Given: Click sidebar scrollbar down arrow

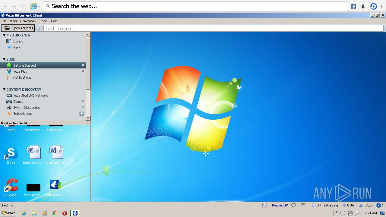Looking at the screenshot, I should tap(88, 118).
